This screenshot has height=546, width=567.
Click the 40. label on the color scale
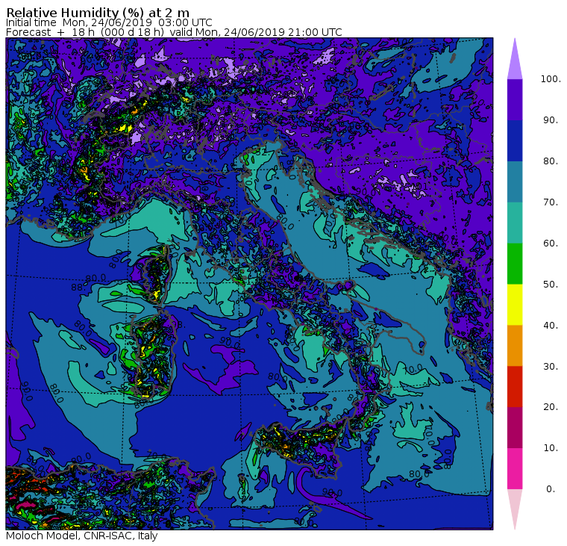[x=551, y=326]
